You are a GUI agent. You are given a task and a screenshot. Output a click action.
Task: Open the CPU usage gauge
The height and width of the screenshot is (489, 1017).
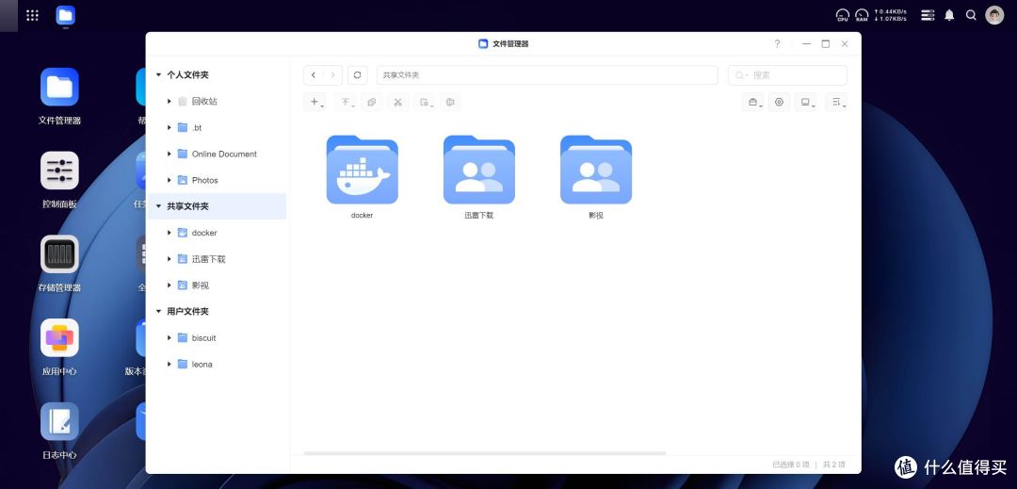(x=843, y=15)
